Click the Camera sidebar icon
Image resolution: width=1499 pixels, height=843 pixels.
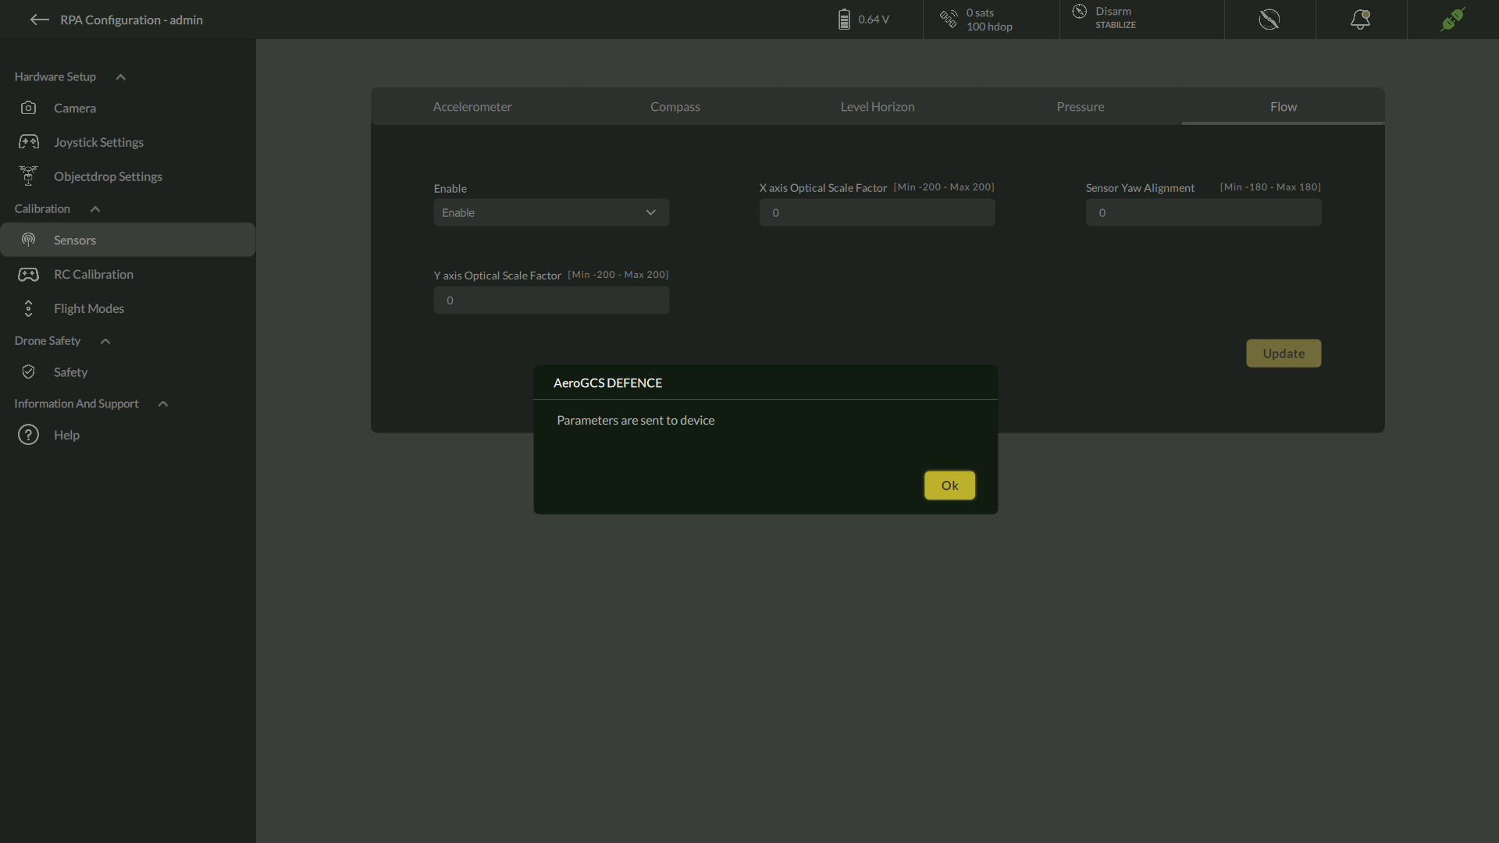[28, 108]
